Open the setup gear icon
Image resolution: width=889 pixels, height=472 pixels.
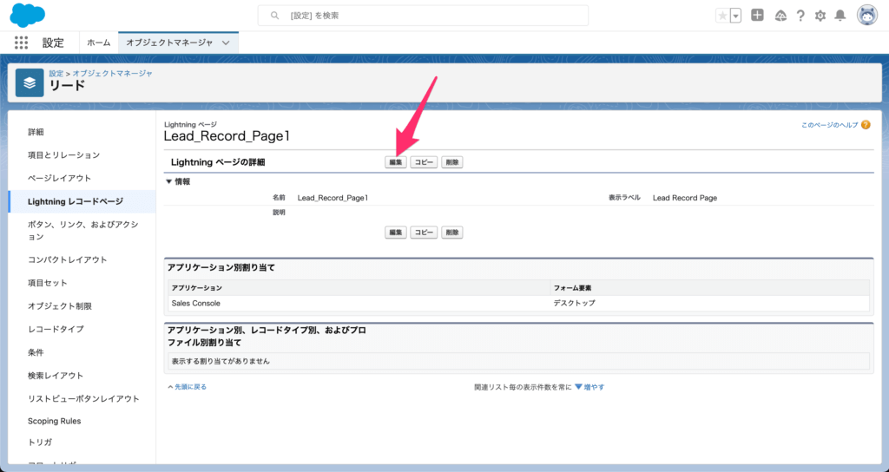(820, 16)
